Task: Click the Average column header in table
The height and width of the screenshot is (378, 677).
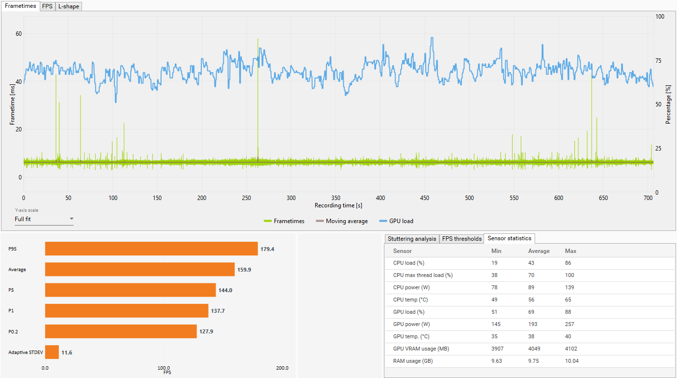Action: pos(539,251)
